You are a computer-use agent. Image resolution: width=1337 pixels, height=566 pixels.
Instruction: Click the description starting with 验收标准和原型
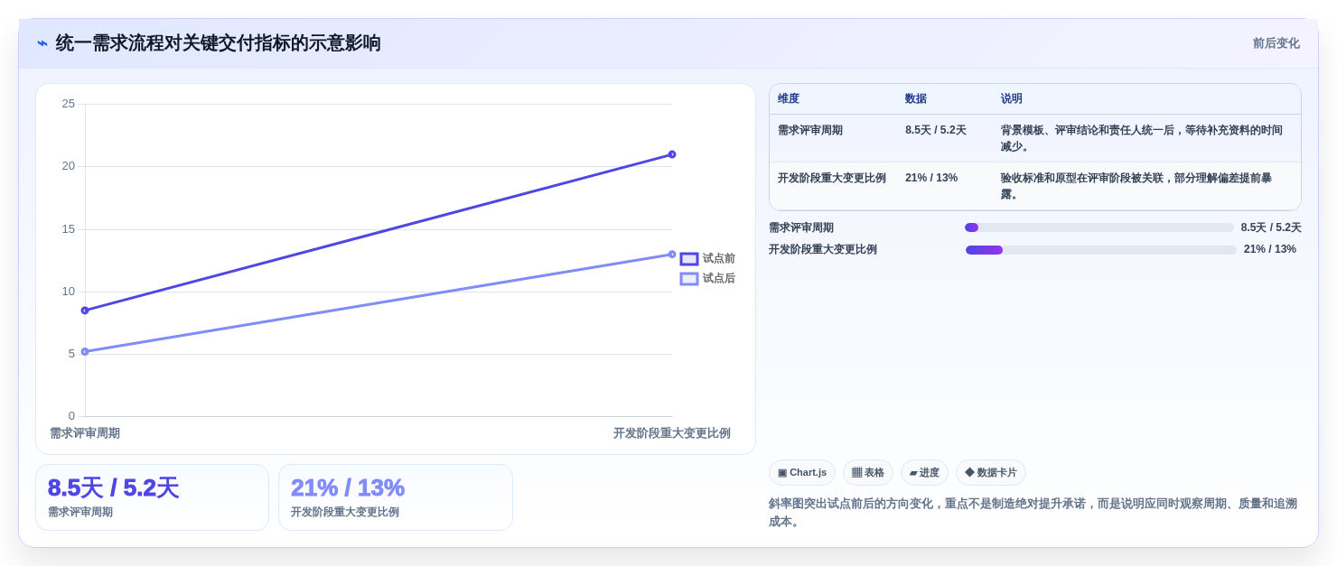click(1136, 186)
